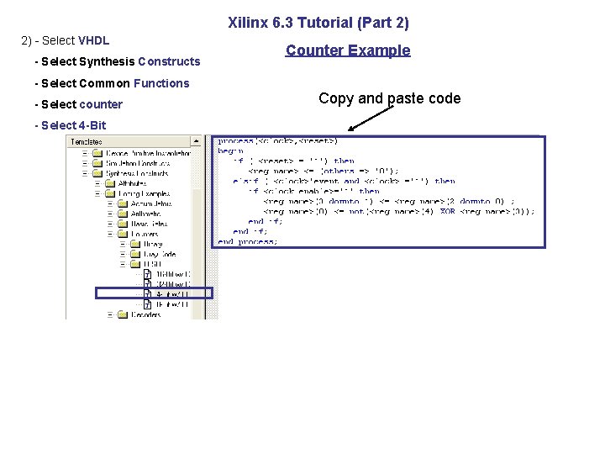Click the Accumulators folder icon
This screenshot has width=605, height=454.
(123, 203)
